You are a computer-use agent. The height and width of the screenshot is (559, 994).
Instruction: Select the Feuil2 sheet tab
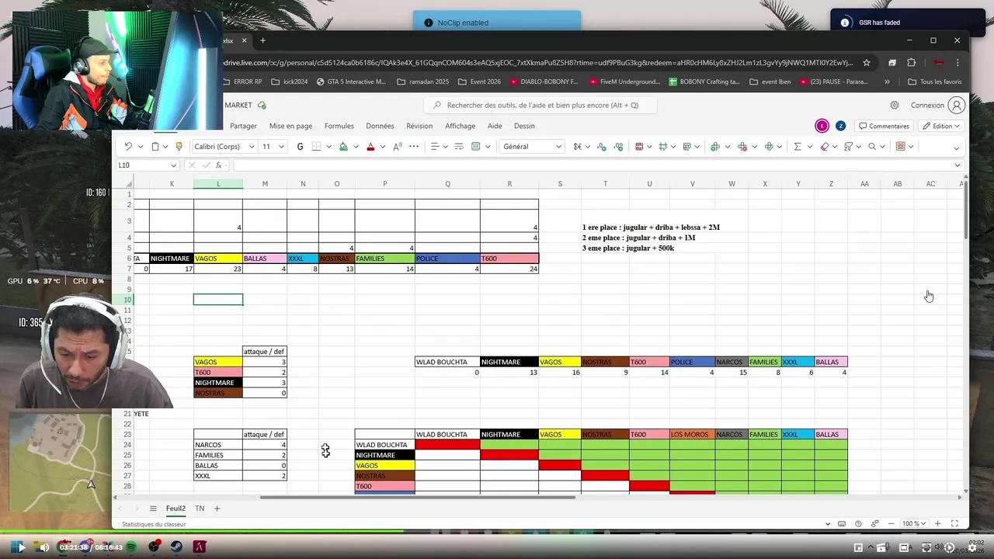pyautogui.click(x=176, y=509)
